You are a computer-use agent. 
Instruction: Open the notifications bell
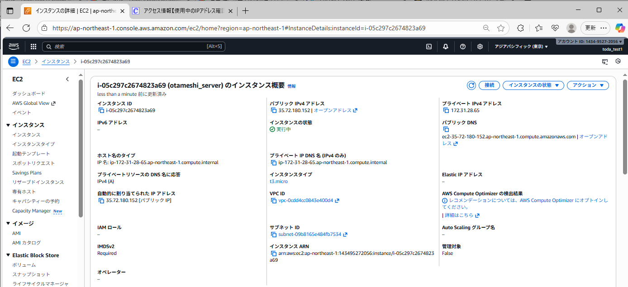(x=445, y=46)
